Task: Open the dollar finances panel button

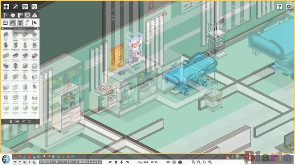Action: 29,162
